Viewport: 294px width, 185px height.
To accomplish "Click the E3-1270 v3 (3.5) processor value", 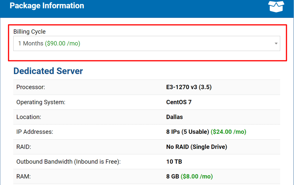I will (x=189, y=87).
